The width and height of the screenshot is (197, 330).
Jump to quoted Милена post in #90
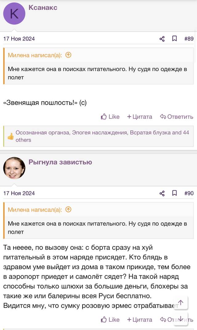pos(68,209)
